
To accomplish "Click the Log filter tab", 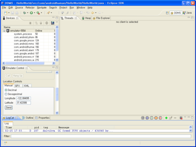I will click(8, 123).
